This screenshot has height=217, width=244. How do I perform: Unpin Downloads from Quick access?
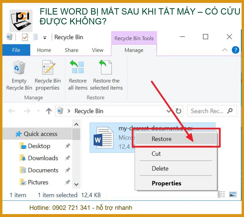(x=67, y=158)
